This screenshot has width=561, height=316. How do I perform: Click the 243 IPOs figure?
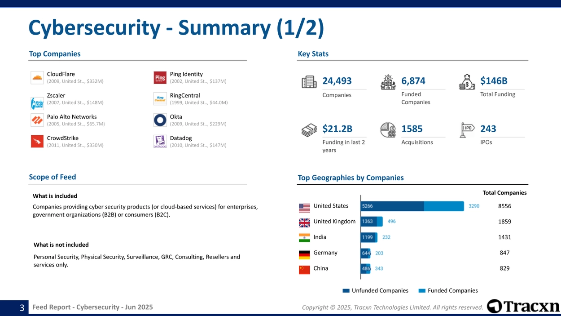(488, 129)
